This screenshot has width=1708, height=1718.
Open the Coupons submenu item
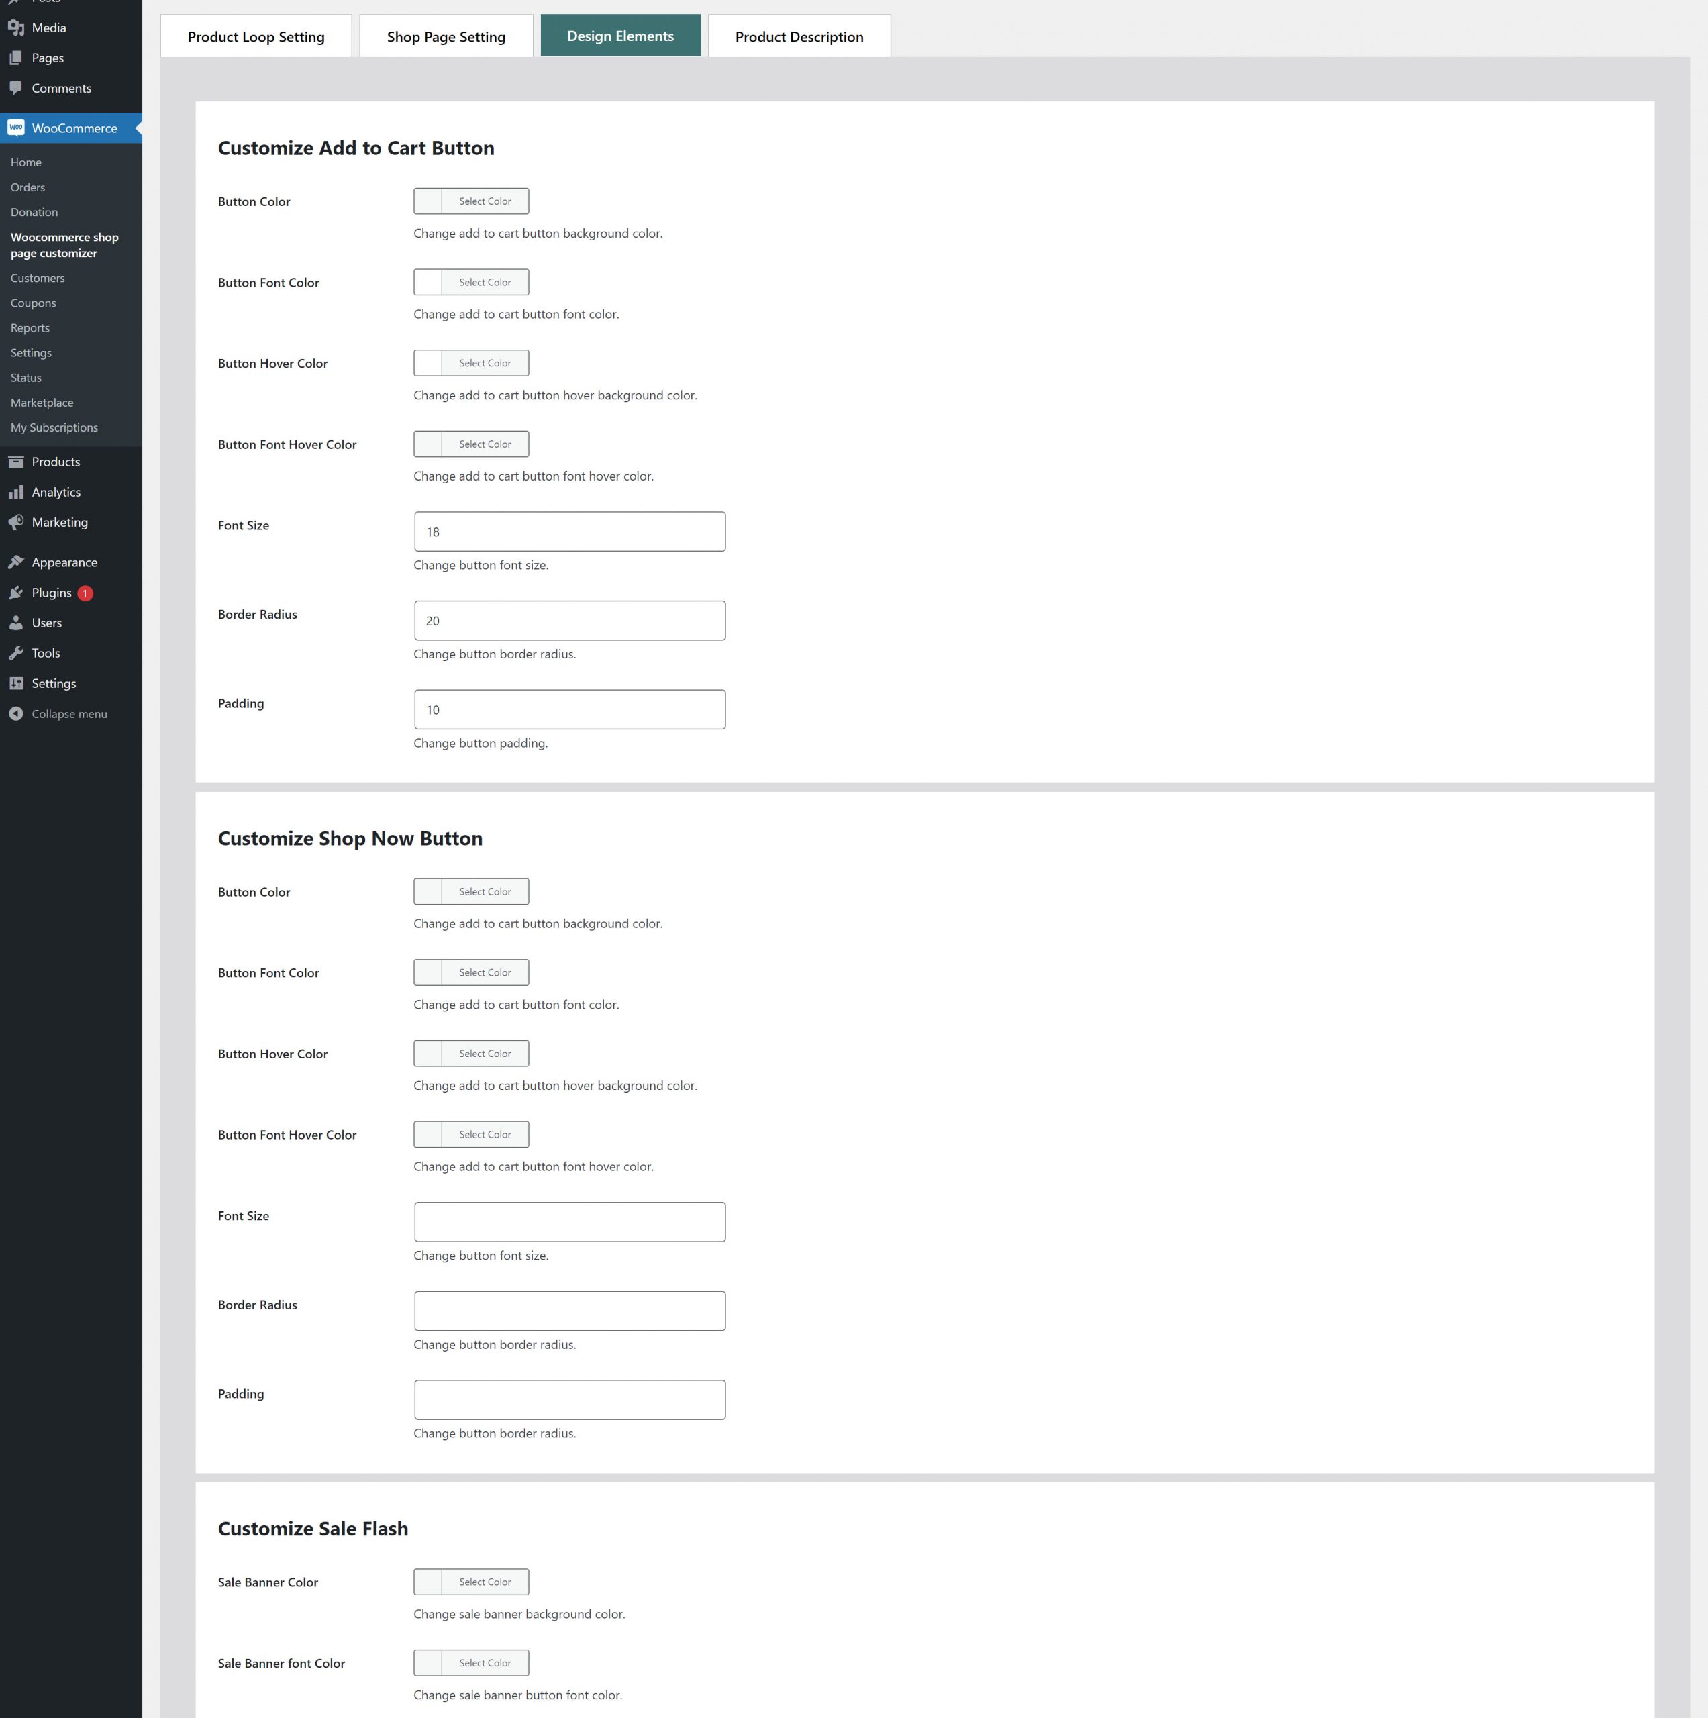pyautogui.click(x=33, y=303)
